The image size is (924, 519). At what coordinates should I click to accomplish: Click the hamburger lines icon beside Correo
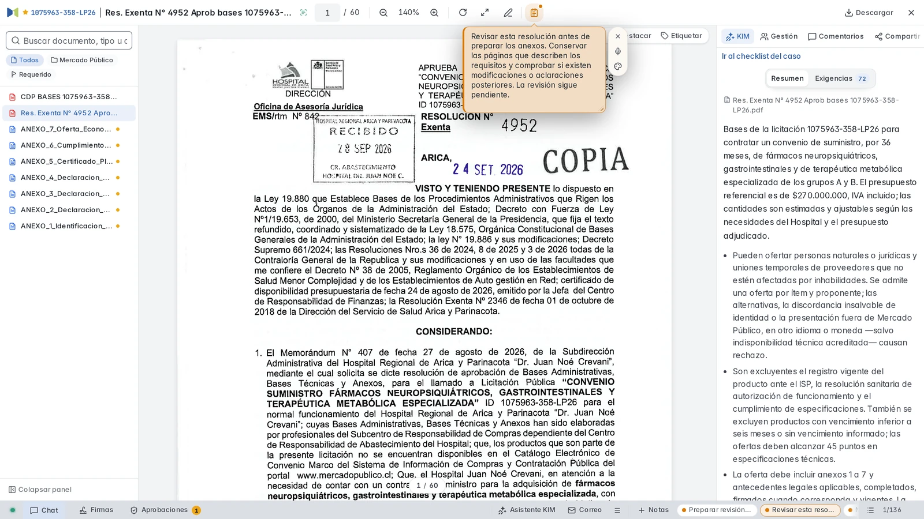pyautogui.click(x=617, y=510)
